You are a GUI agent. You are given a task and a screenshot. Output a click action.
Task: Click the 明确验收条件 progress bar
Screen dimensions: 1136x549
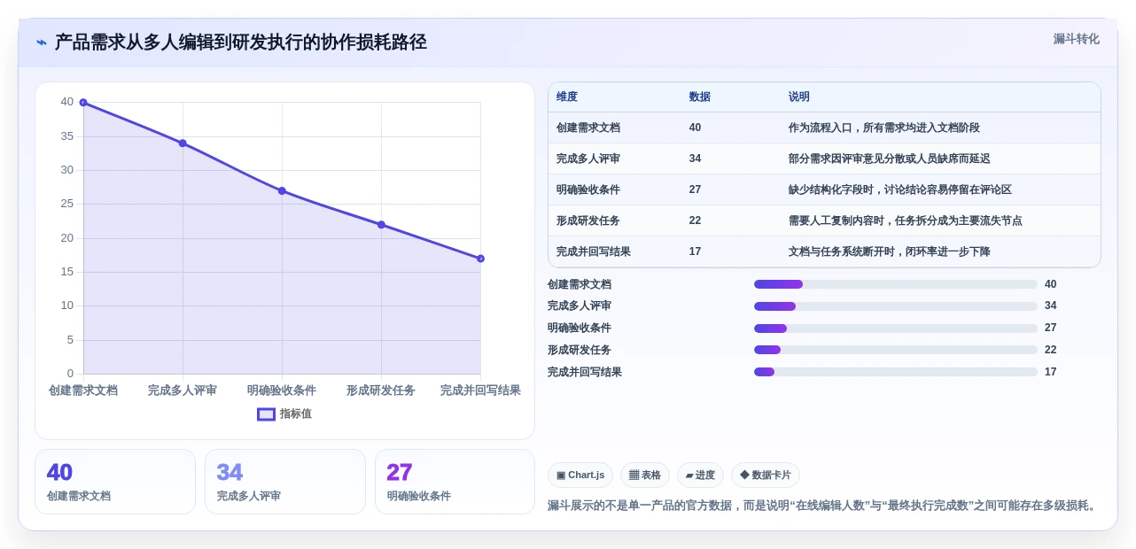tap(896, 329)
